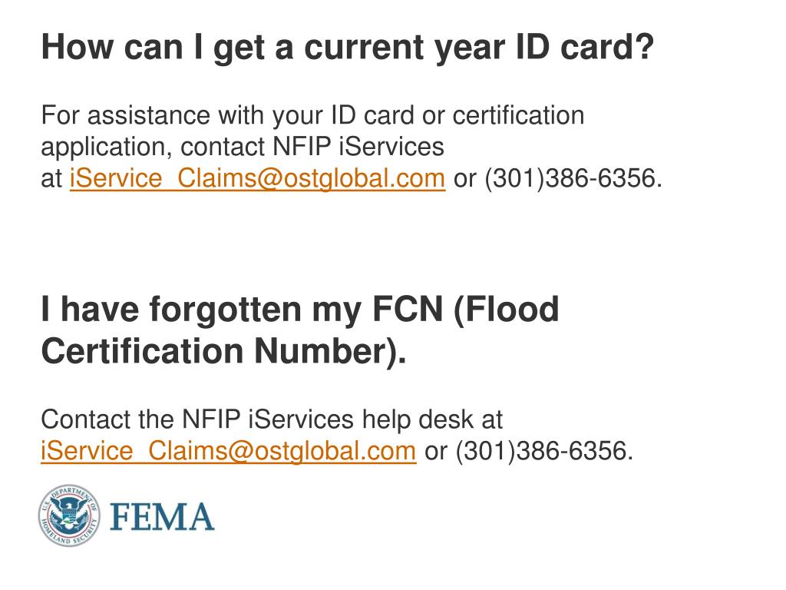Open the iService_Claims email link under ID card section

(x=257, y=178)
